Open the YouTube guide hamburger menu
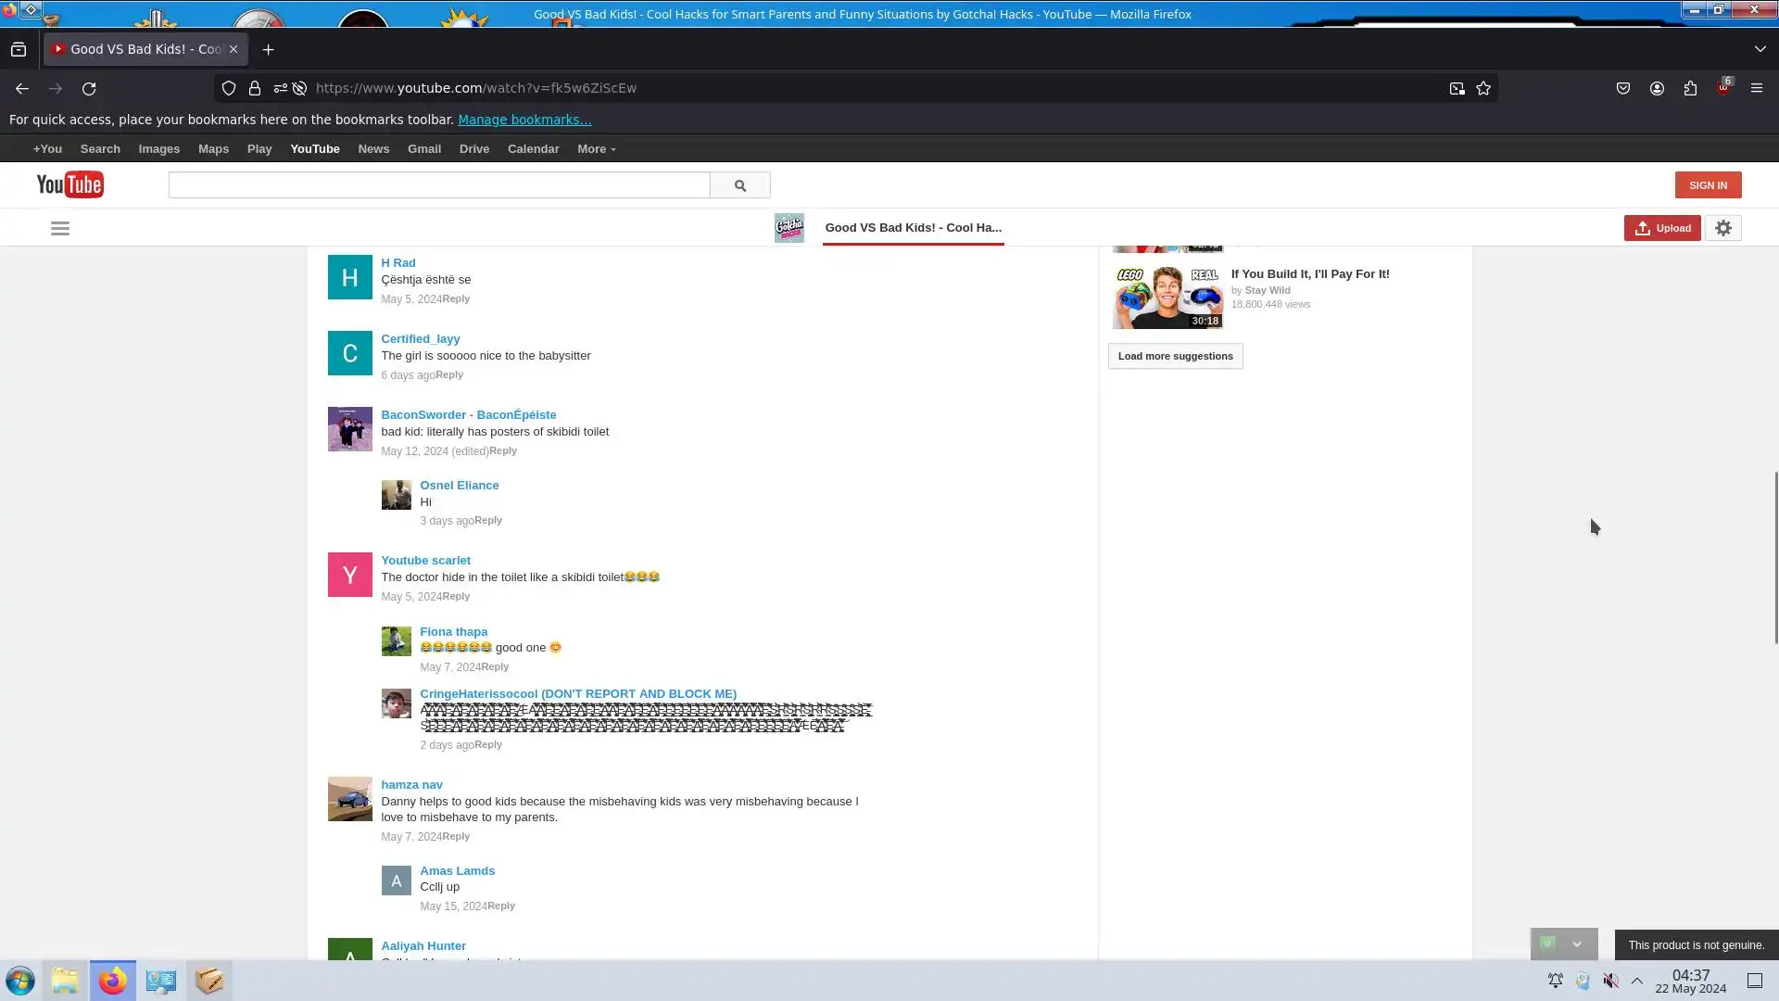Screen dimensions: 1779x1001 click(x=60, y=228)
